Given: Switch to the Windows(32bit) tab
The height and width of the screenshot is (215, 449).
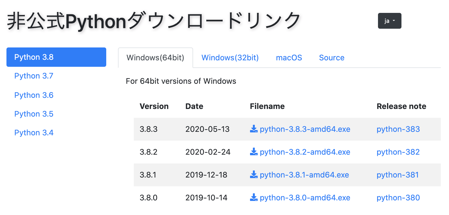Looking at the screenshot, I should [230, 57].
